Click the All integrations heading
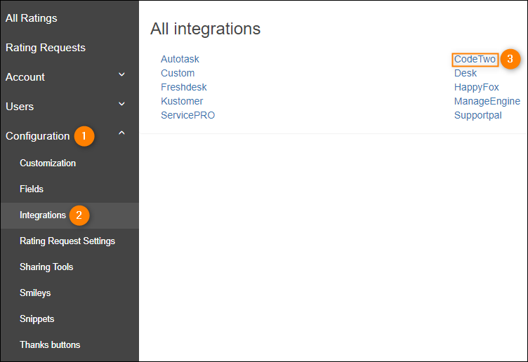Screen dimensions: 528x362 [206, 29]
